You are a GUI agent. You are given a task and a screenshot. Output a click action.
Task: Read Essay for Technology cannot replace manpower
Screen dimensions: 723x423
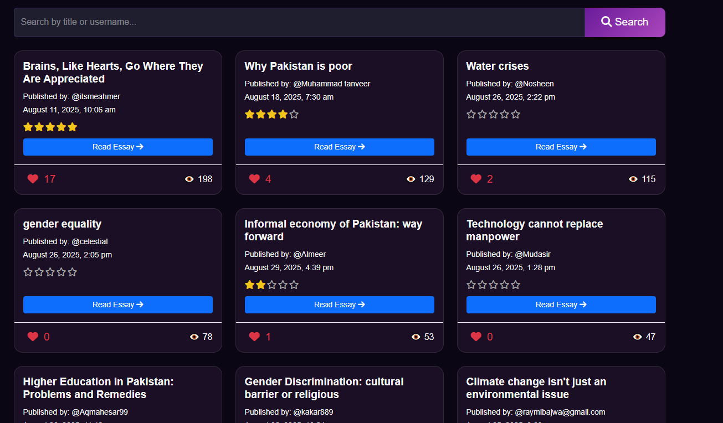click(x=561, y=305)
